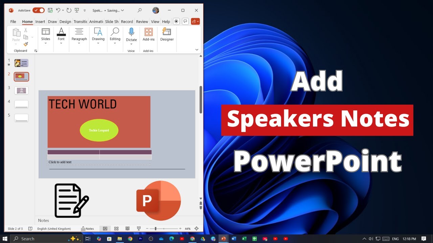Expand the Paragraph group dropdown
This screenshot has height=243, width=433.
79,43
